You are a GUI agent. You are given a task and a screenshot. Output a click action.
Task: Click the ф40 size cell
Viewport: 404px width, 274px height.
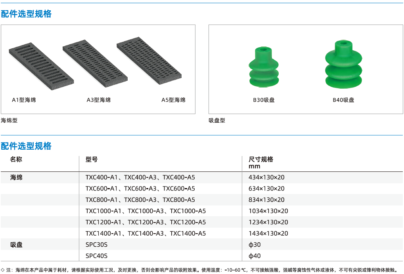click(x=255, y=256)
